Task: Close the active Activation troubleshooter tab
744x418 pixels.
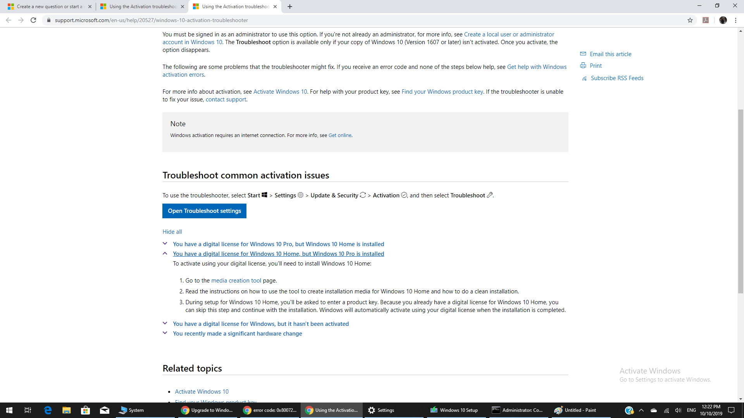Action: pyautogui.click(x=275, y=7)
